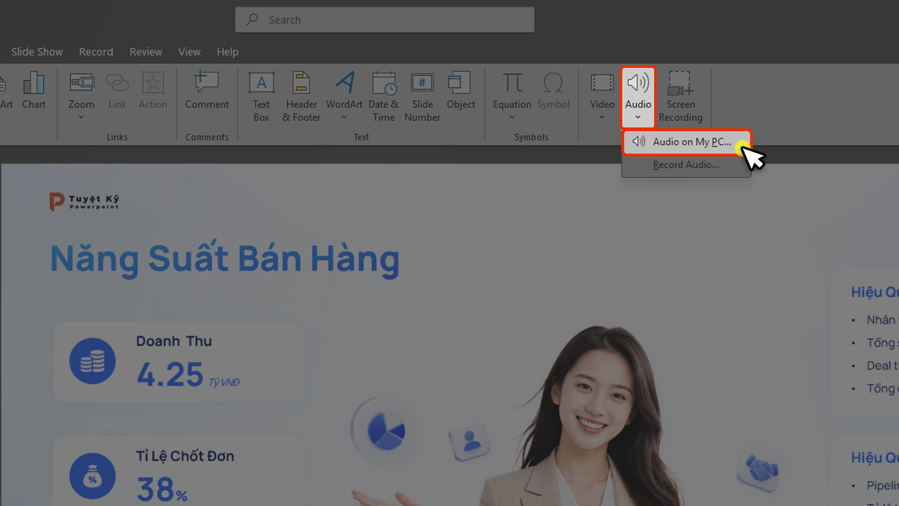Insert a Chart from the ribbon
This screenshot has width=899, height=506.
[x=34, y=91]
